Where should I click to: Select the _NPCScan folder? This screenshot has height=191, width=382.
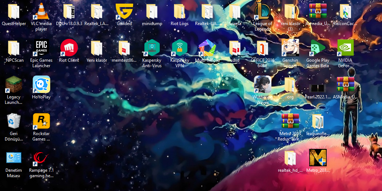tap(14, 48)
